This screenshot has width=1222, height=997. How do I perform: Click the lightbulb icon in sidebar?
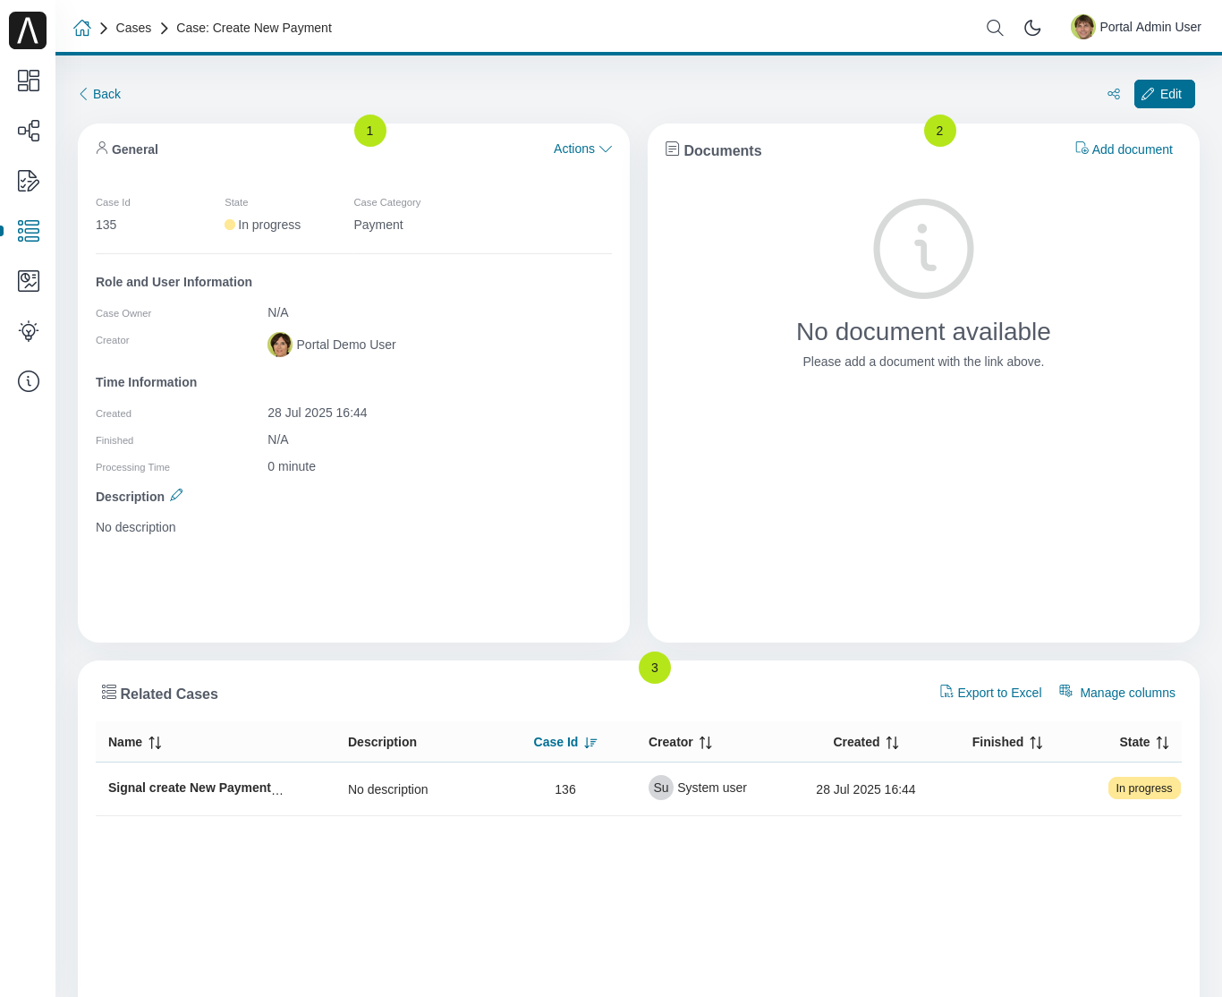click(x=29, y=331)
